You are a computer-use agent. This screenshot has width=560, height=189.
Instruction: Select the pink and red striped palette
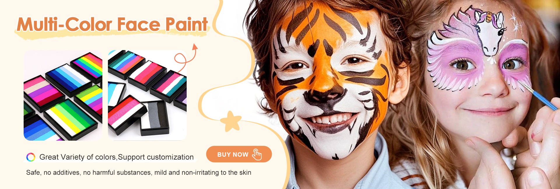(127, 115)
